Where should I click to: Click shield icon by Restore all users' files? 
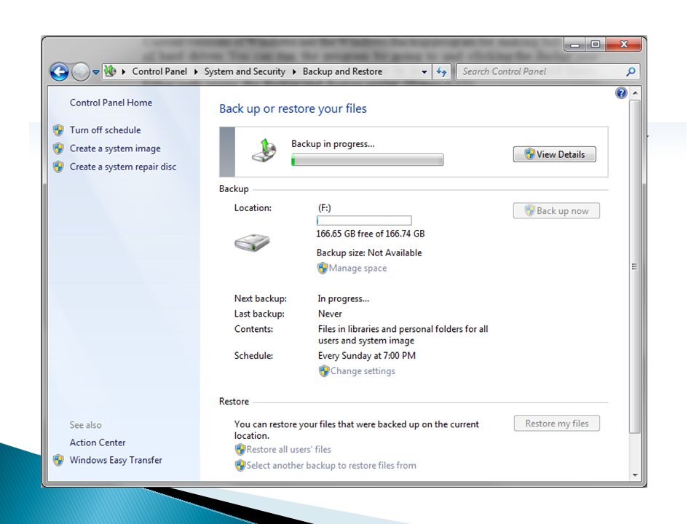240,449
